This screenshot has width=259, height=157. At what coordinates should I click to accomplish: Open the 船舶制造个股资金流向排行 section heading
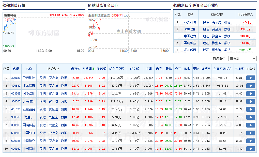196,5
